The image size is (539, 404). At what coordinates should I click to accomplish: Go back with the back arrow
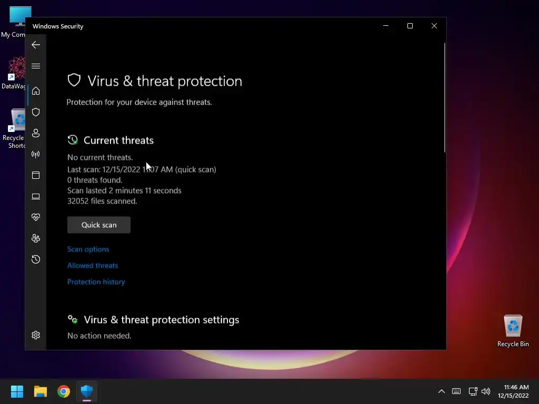36,45
